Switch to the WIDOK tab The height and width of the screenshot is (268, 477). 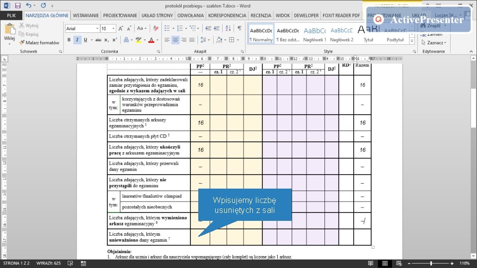point(283,15)
